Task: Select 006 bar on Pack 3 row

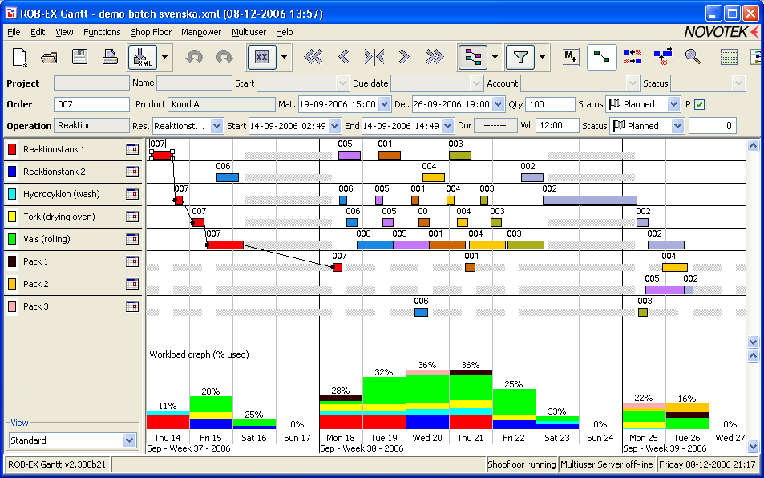Action: click(421, 312)
